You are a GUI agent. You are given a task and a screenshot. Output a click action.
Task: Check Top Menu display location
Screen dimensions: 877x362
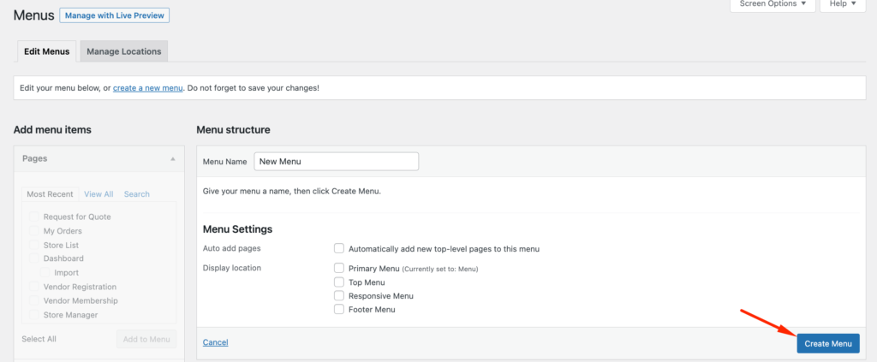point(339,282)
